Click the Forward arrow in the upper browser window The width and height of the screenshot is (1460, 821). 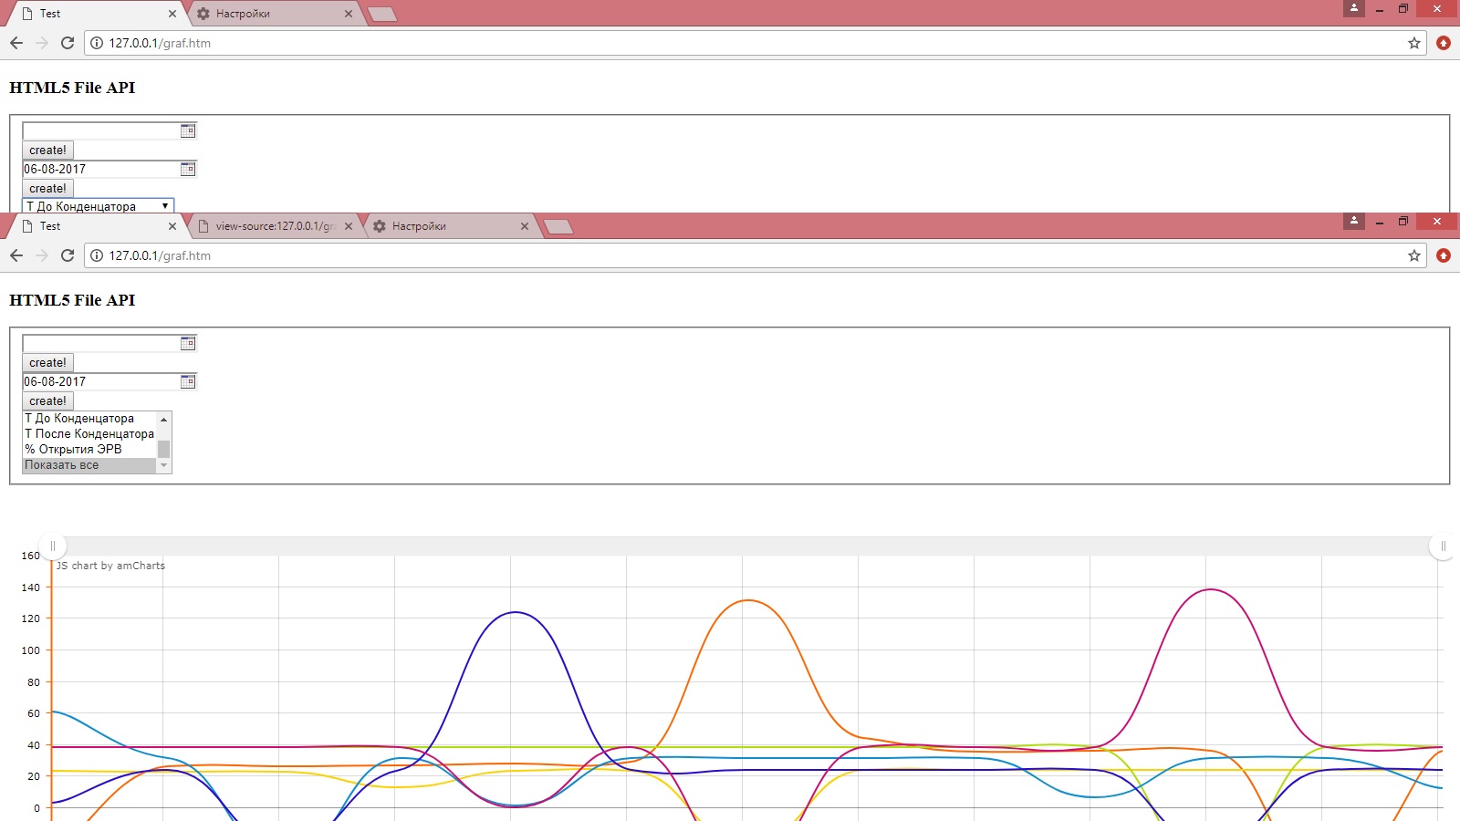(42, 43)
